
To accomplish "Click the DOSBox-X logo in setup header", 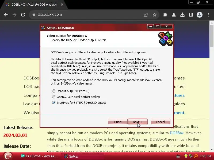I will pyautogui.click(x=165, y=39).
